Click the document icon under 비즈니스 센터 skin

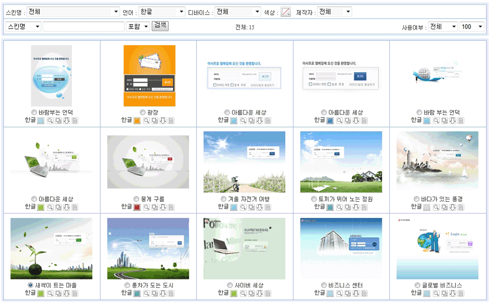(x=365, y=293)
